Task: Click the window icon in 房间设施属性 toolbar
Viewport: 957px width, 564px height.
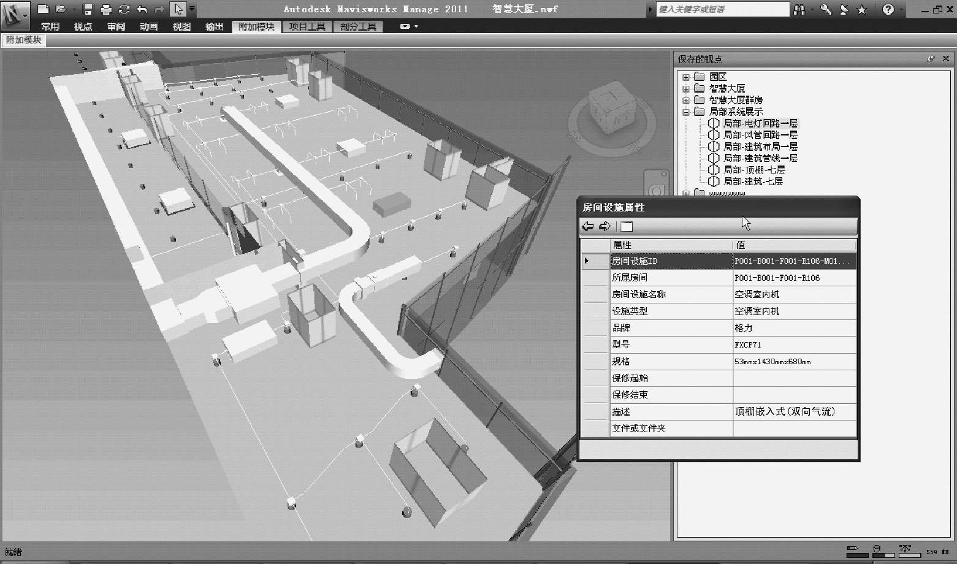Action: 626,227
